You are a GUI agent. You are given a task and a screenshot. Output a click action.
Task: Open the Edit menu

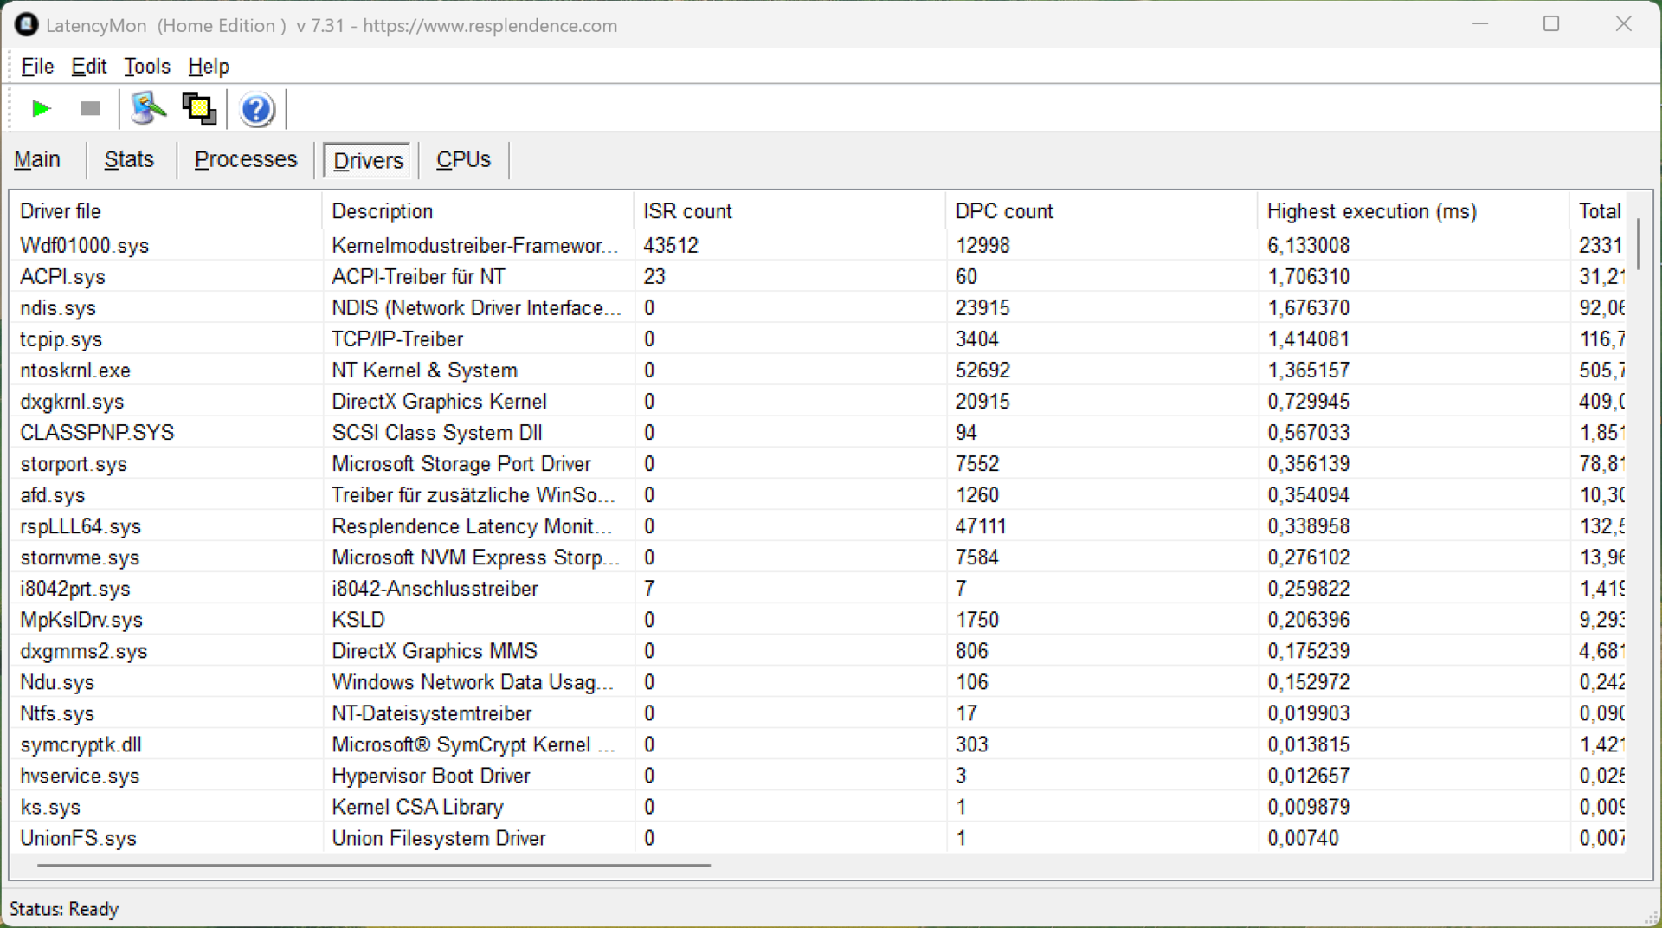coord(88,67)
